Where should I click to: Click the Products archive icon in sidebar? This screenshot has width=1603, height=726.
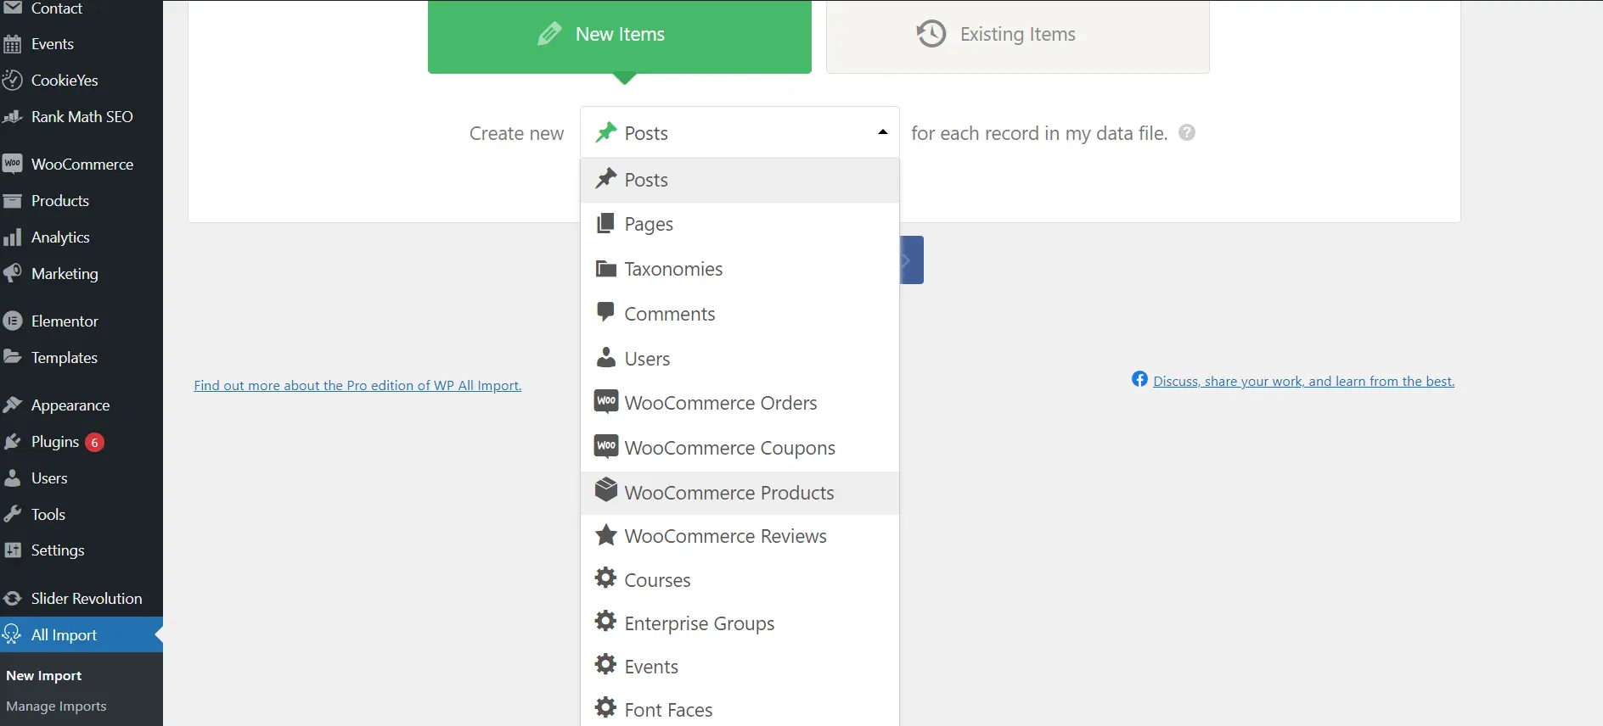coord(12,201)
